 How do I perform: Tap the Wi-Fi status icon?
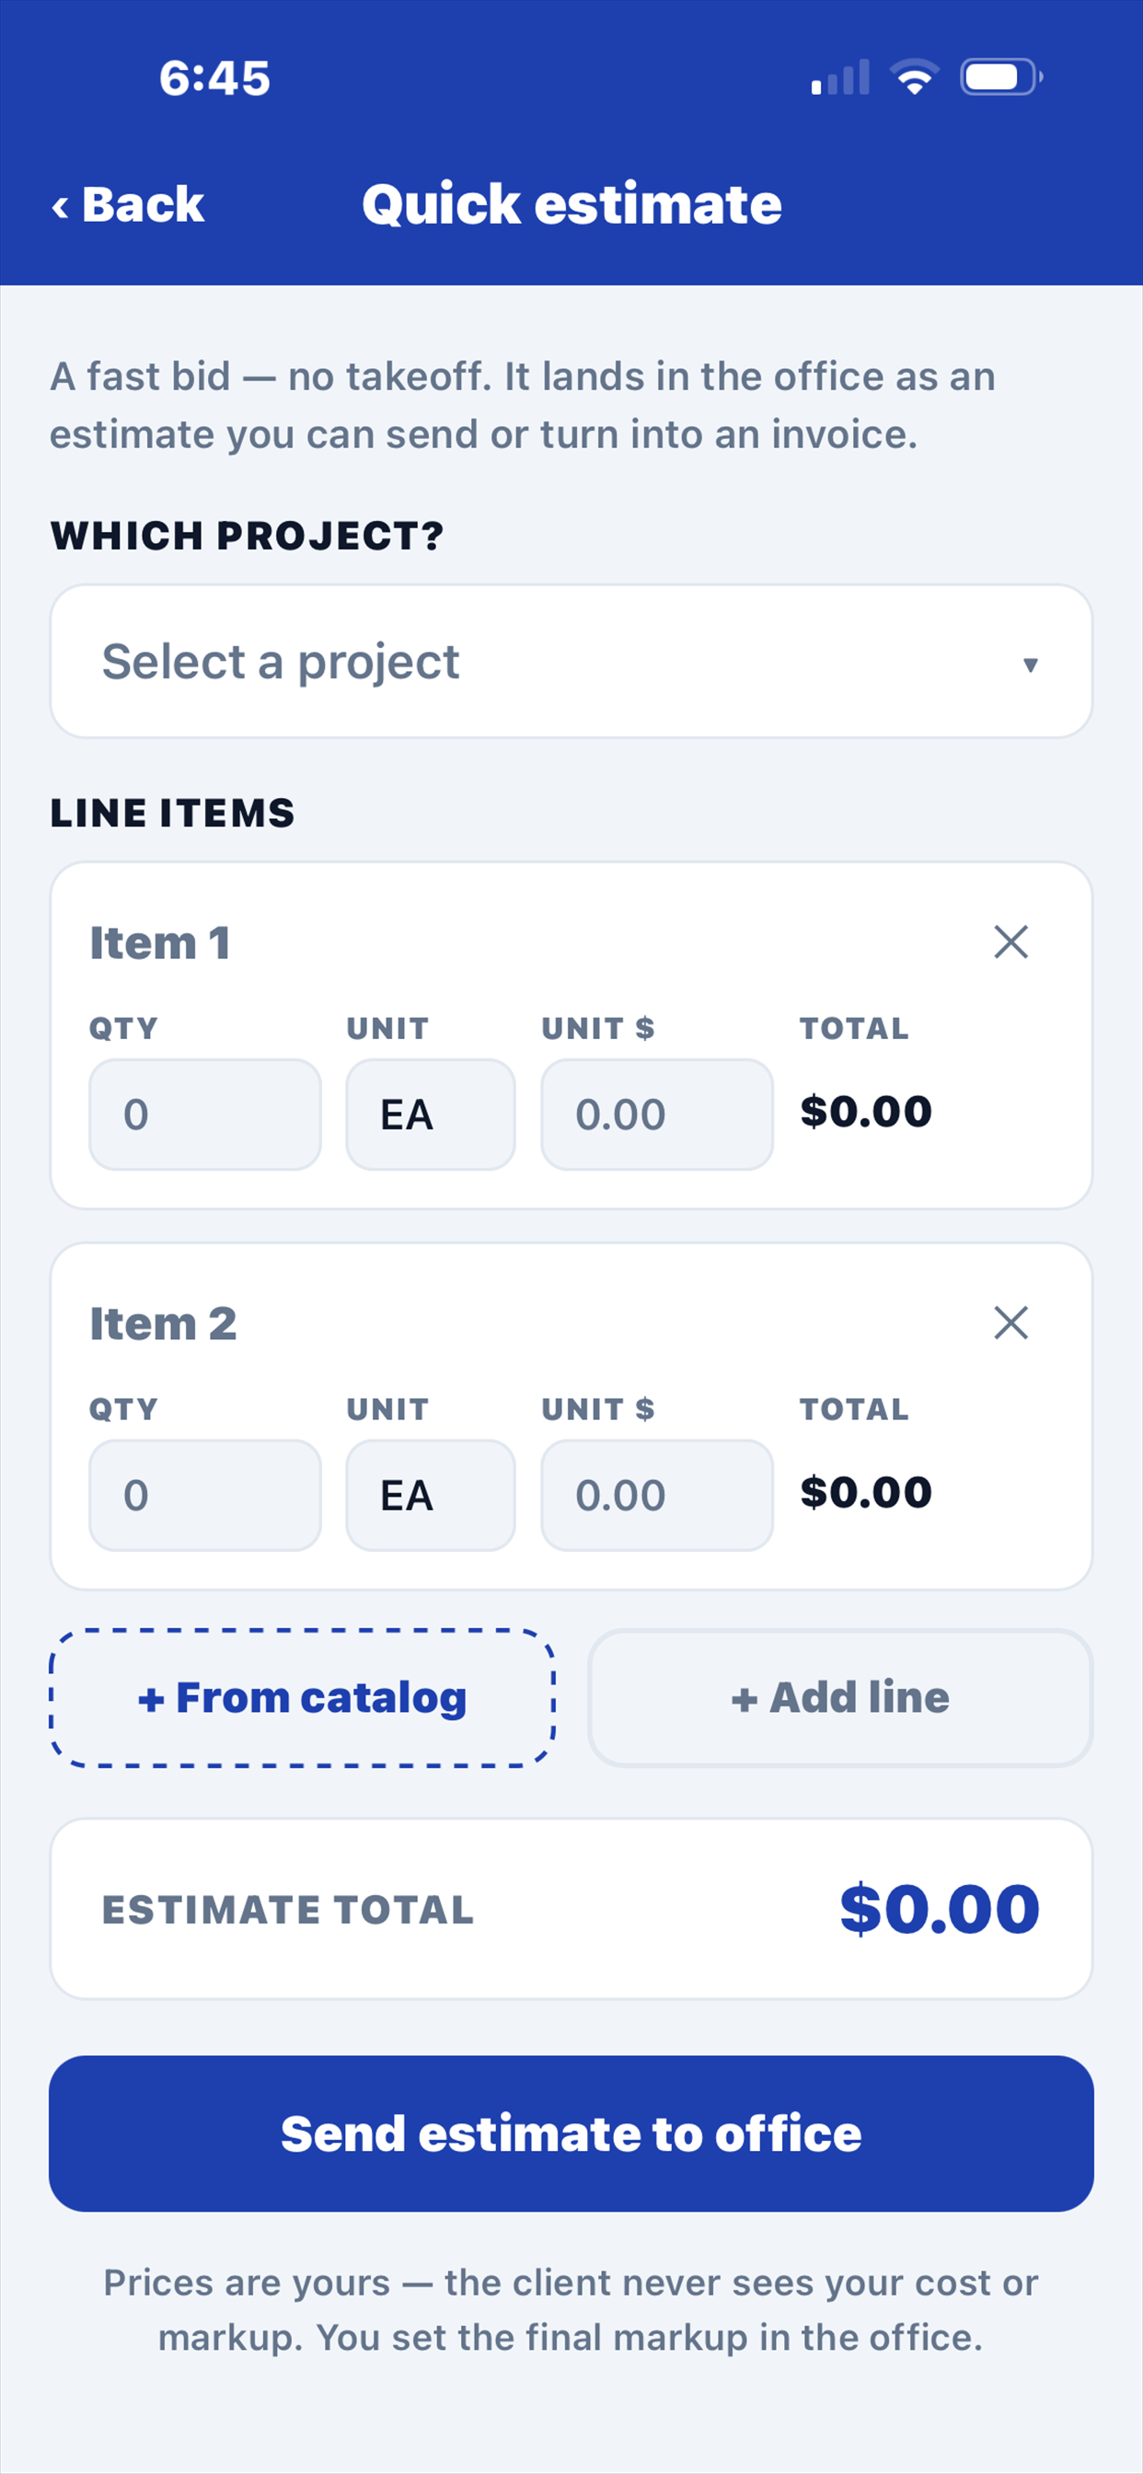point(915,76)
